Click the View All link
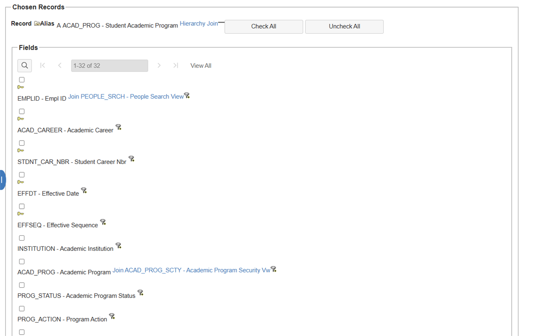 tap(201, 66)
